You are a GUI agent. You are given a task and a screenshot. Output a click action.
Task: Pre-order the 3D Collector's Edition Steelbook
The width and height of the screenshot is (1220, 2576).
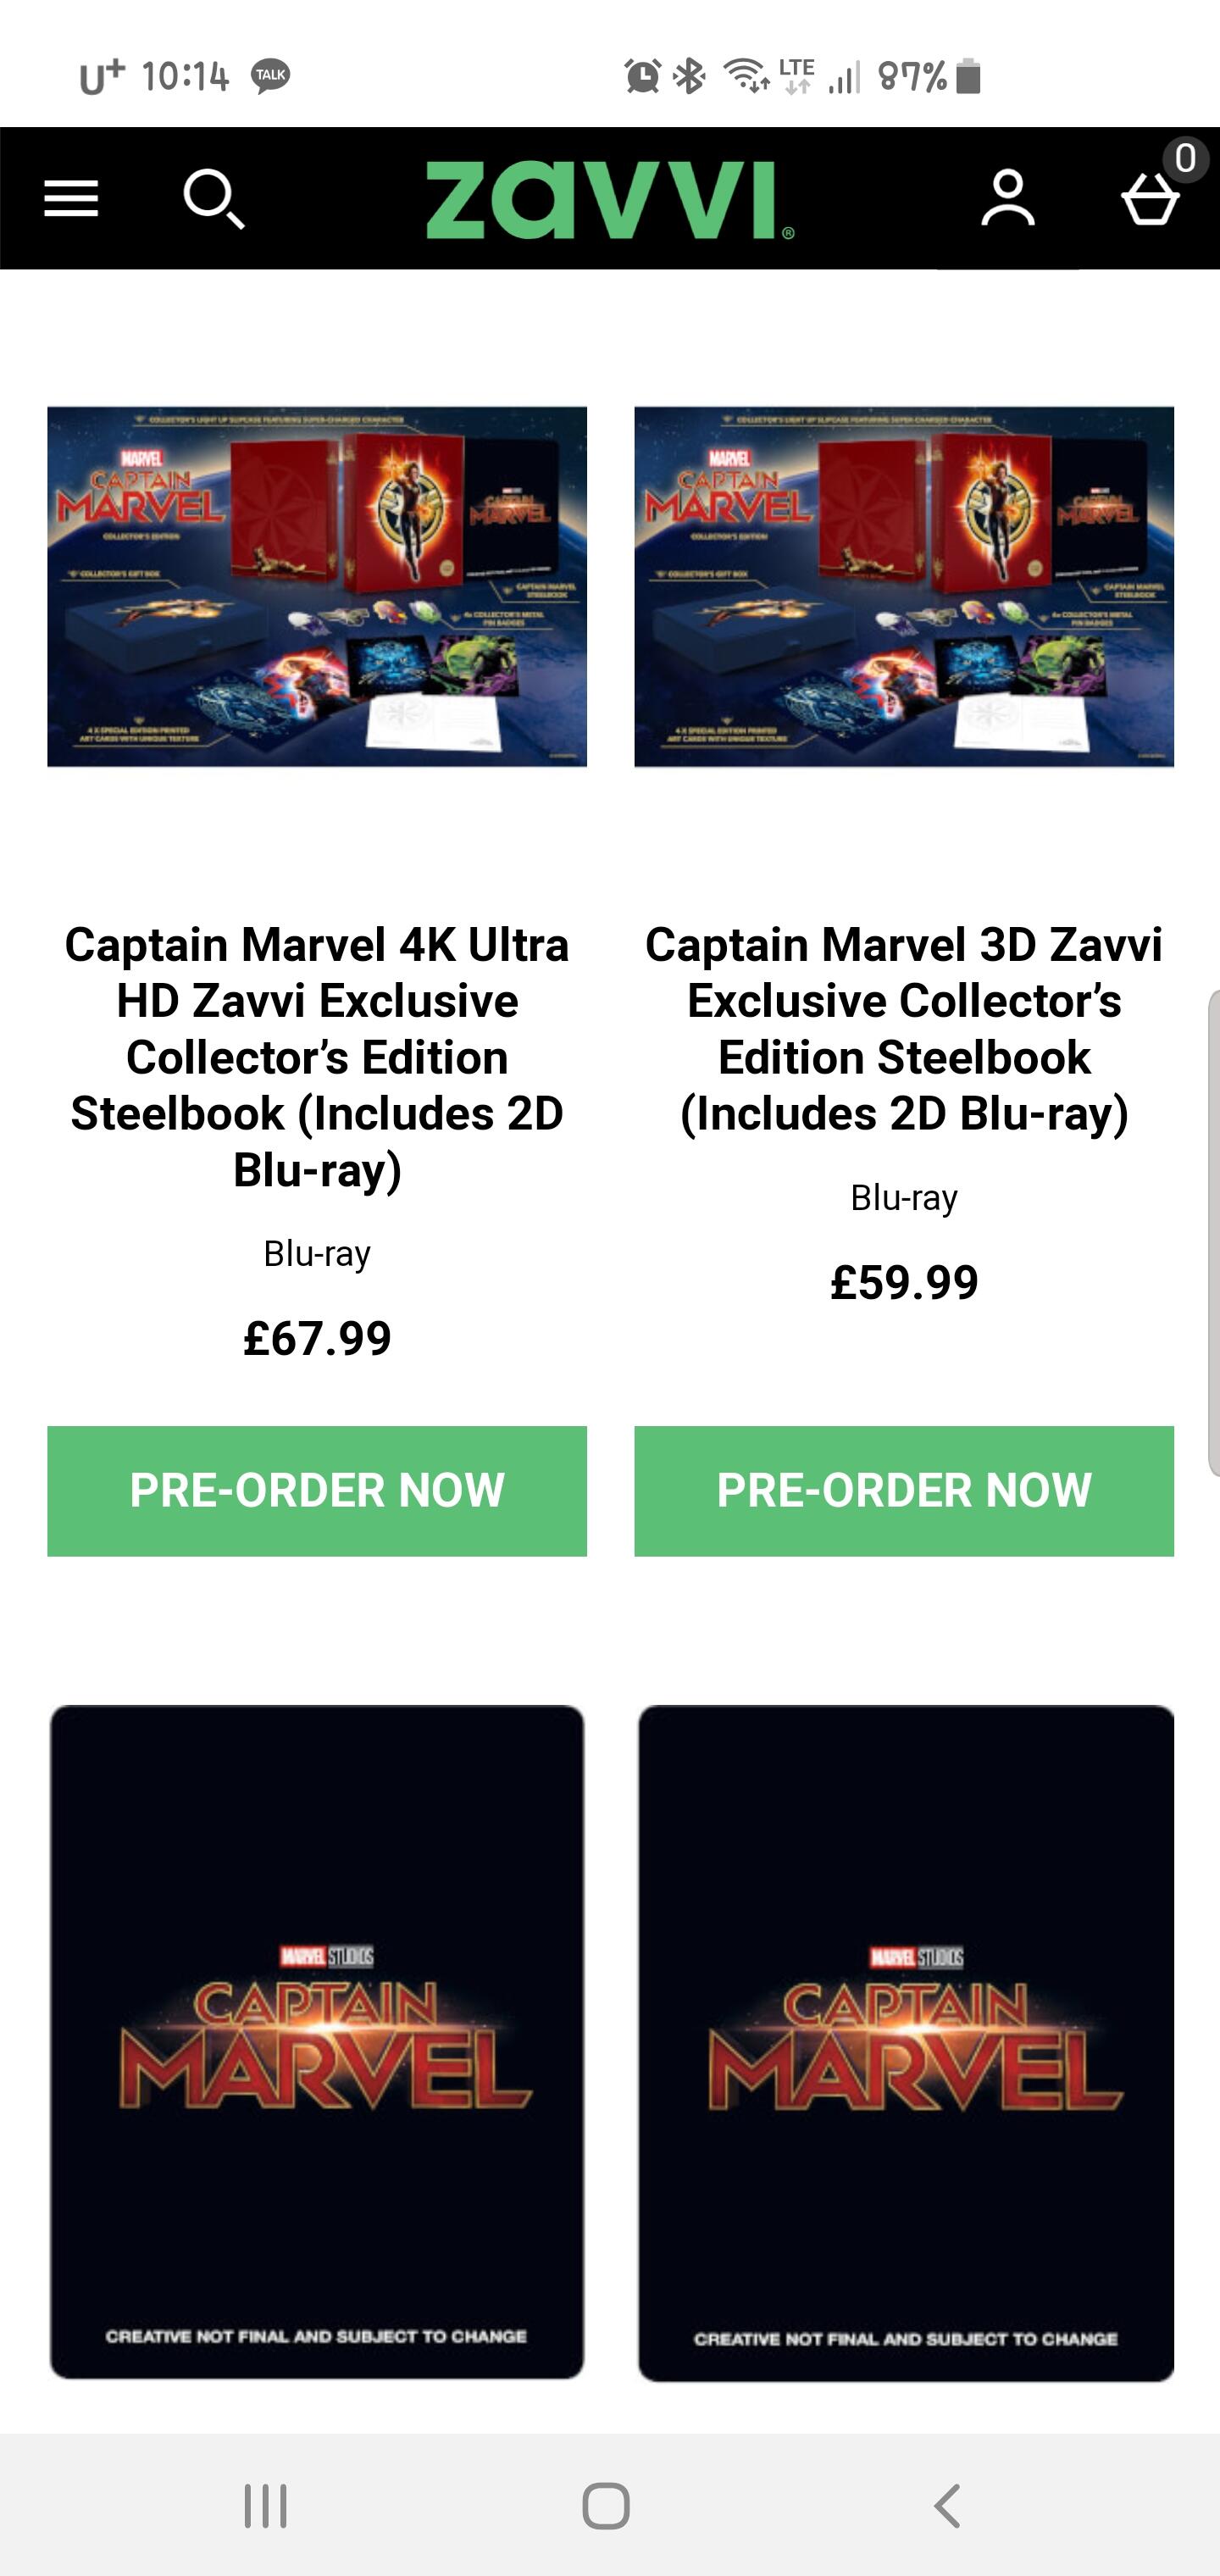click(904, 1490)
